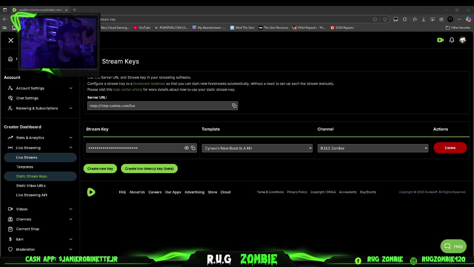Open a new browser tab
Screen dimensions: 474x267
74,10
